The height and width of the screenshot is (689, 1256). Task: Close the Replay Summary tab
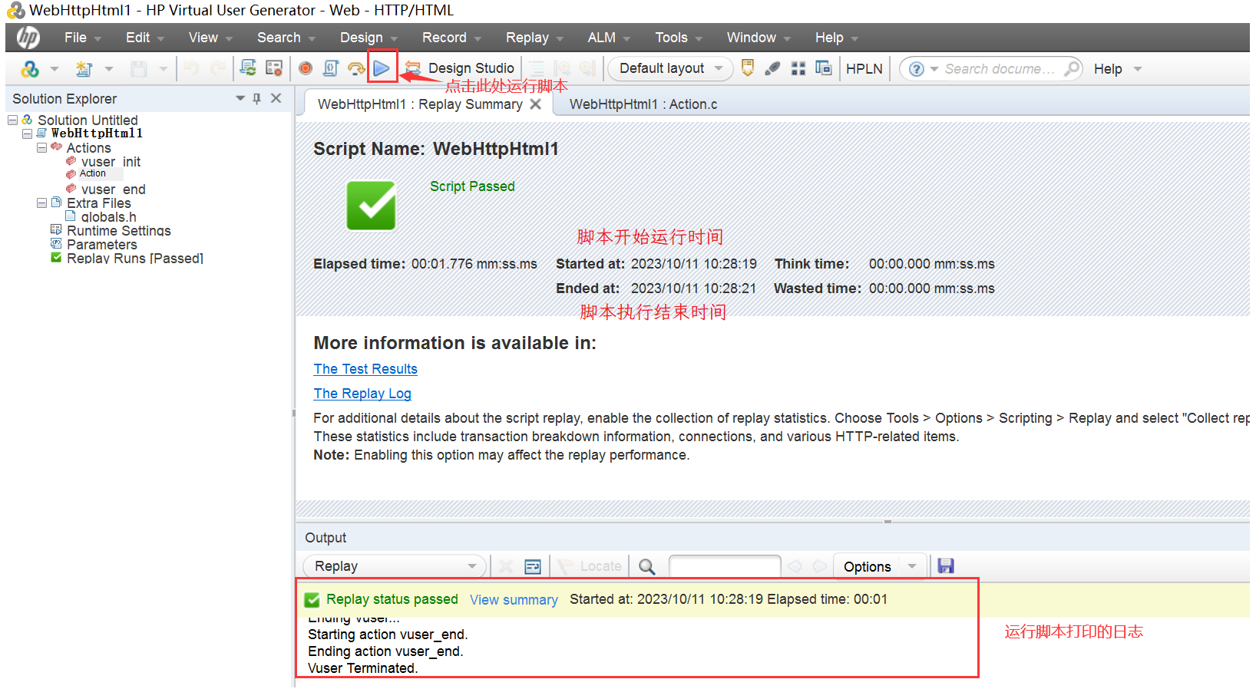coord(536,104)
